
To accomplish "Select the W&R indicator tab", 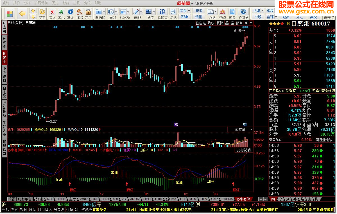I will click(83, 199).
